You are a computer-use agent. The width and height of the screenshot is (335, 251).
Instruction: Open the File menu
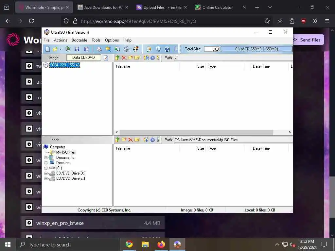(46, 40)
